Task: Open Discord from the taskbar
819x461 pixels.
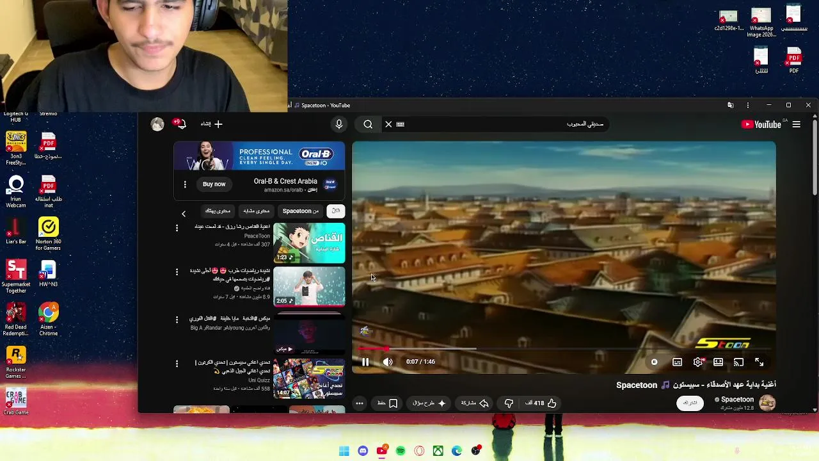Action: (x=363, y=451)
